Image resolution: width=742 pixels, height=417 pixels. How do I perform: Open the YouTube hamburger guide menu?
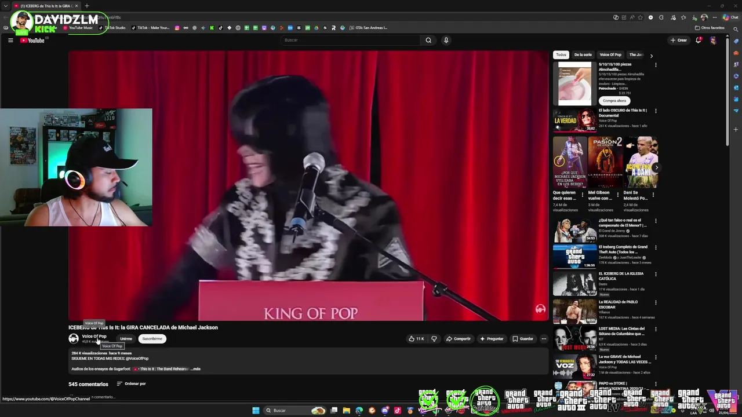tap(10, 40)
